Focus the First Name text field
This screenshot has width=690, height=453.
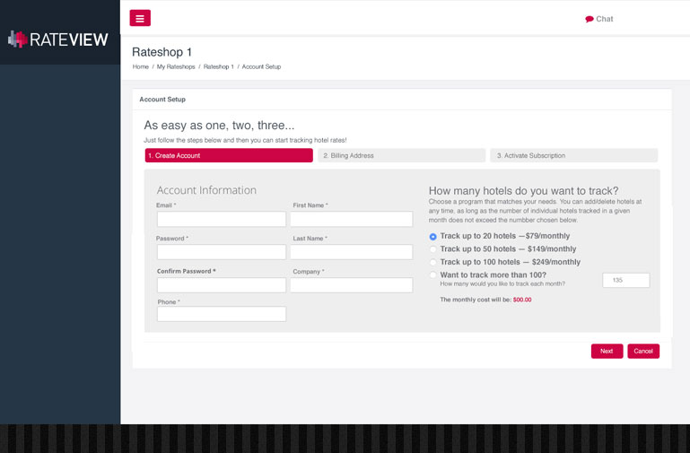tap(351, 220)
